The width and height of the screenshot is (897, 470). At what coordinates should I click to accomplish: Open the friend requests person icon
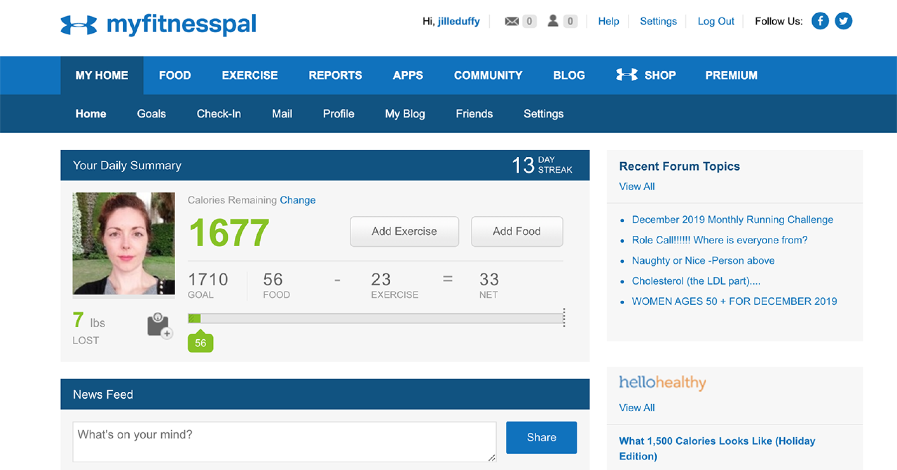click(x=553, y=21)
